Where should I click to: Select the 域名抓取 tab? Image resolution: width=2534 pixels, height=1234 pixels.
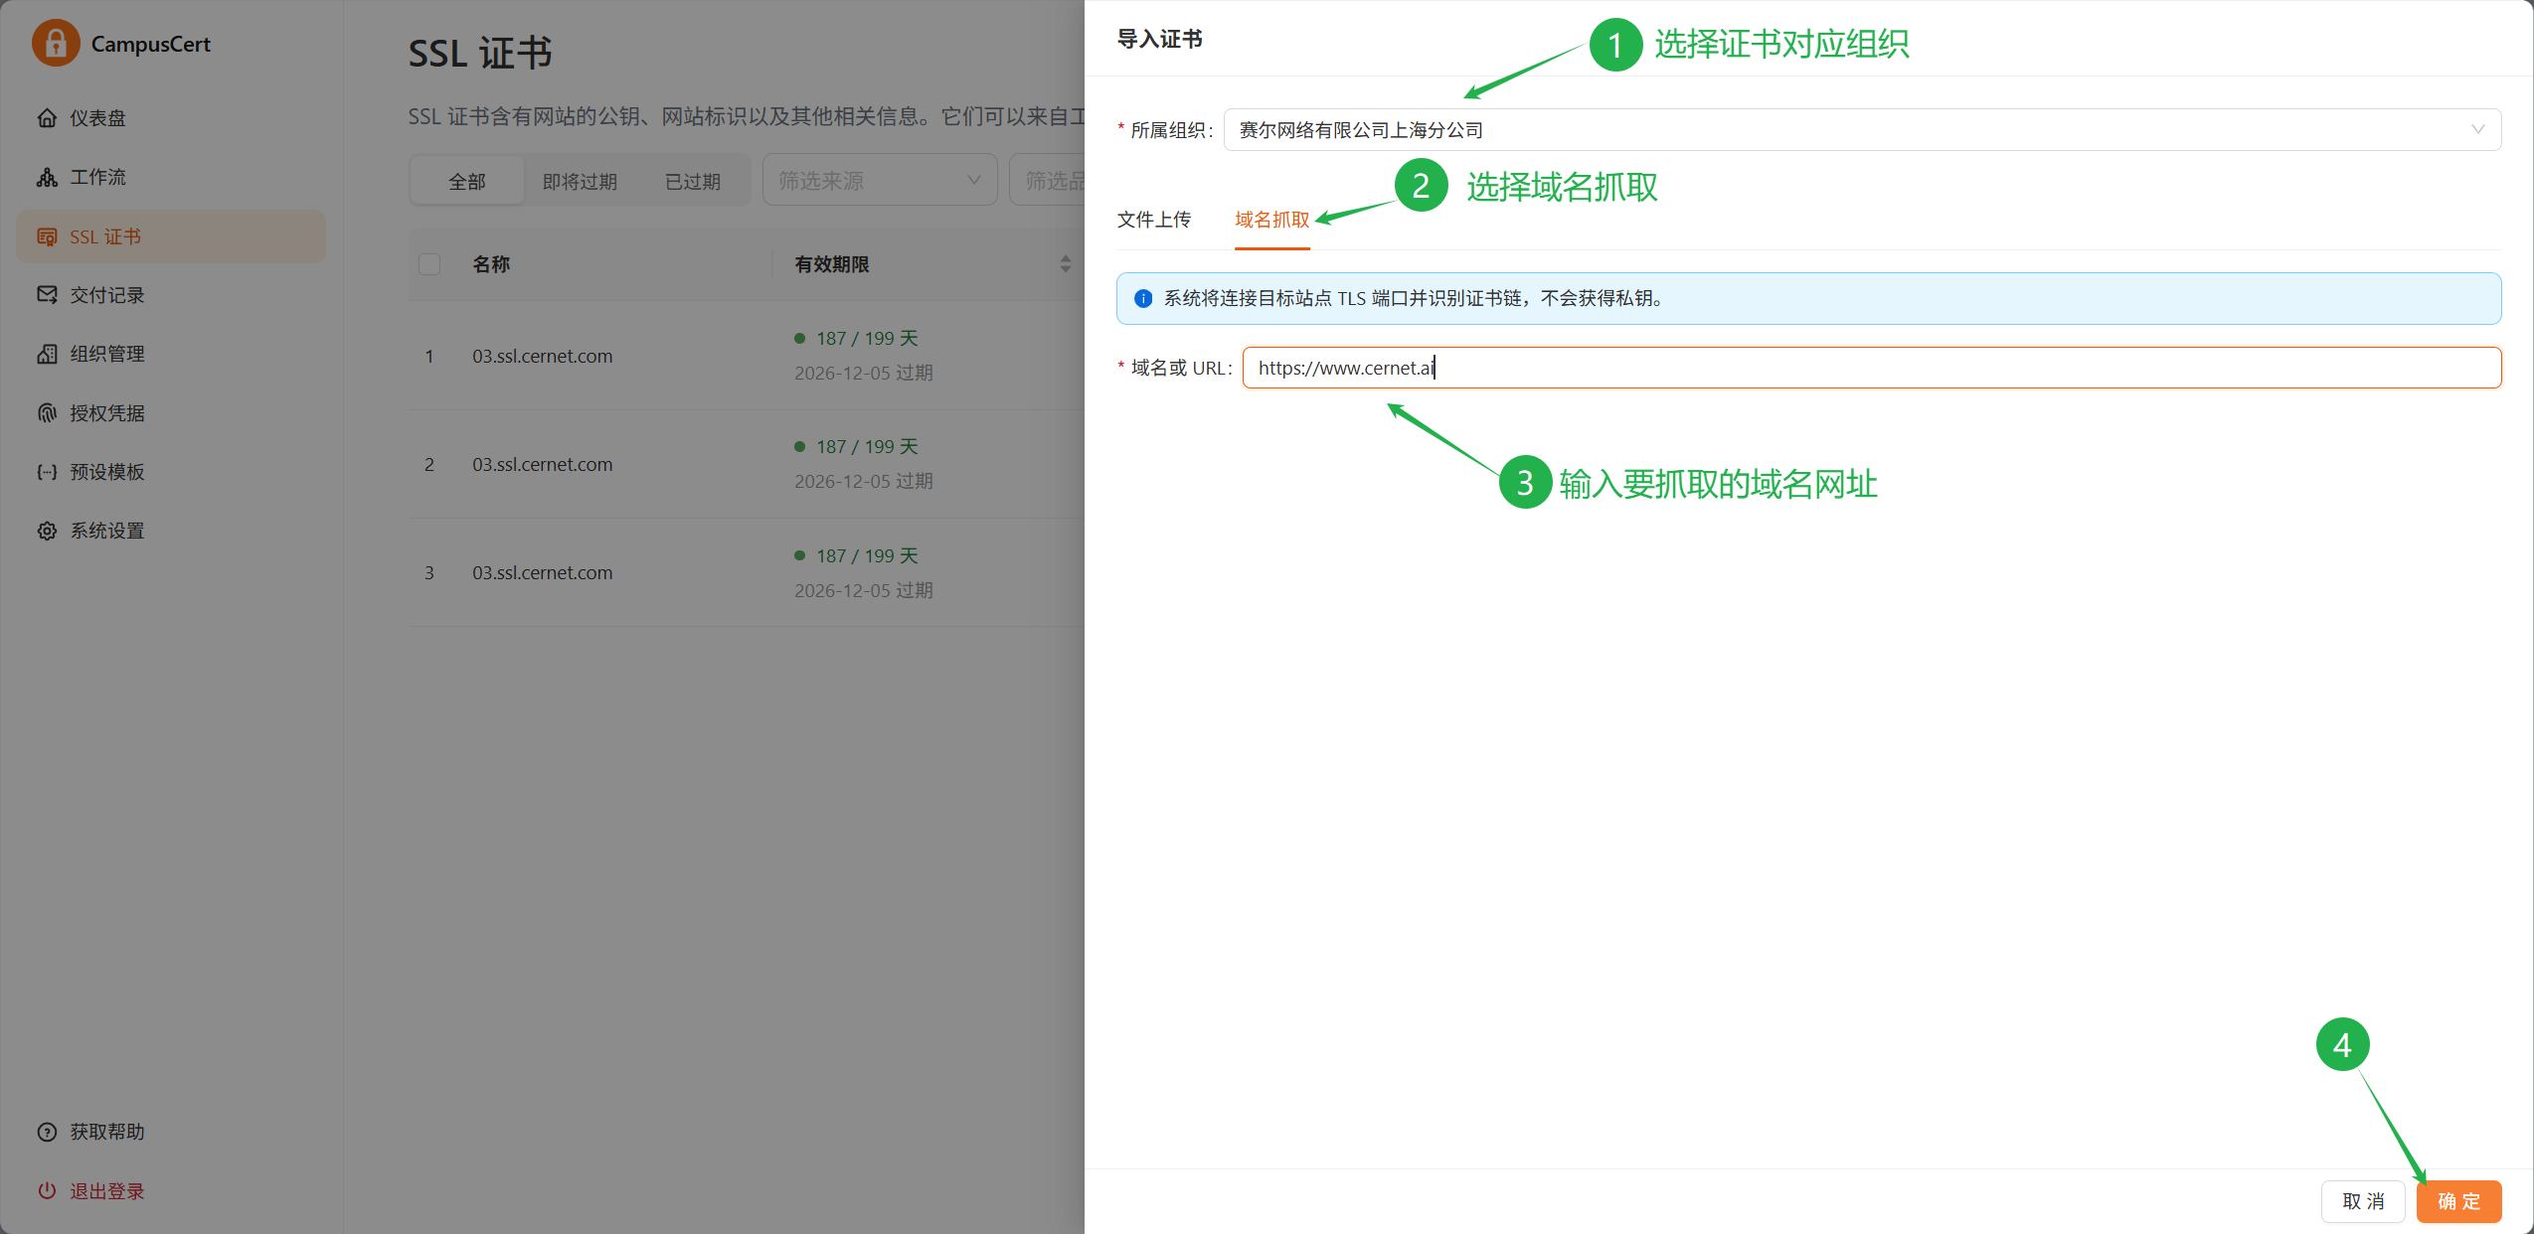1271,220
